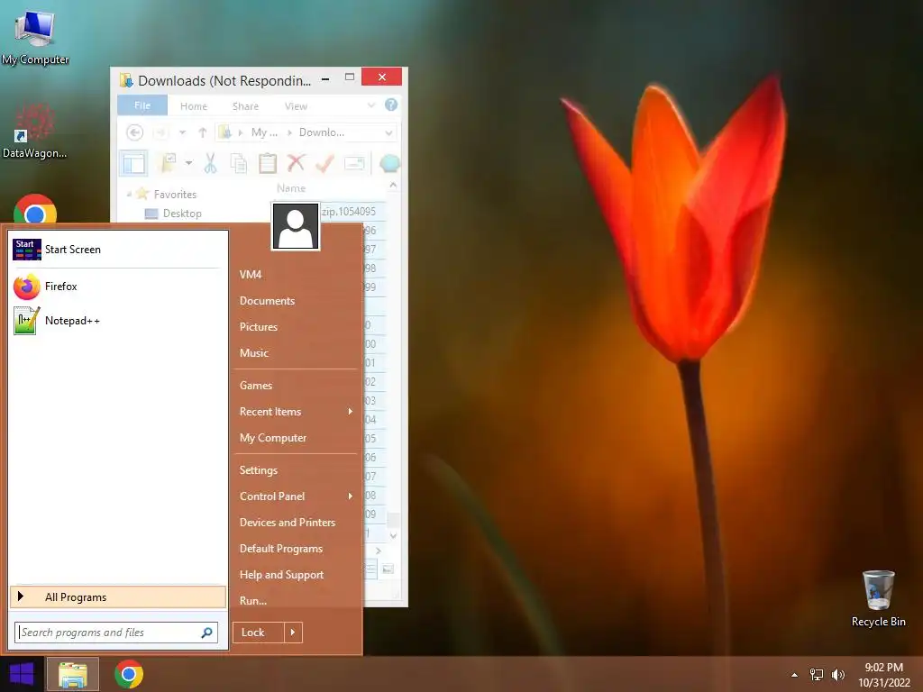Collapse the Favorites tree in Downloads

pyautogui.click(x=129, y=194)
